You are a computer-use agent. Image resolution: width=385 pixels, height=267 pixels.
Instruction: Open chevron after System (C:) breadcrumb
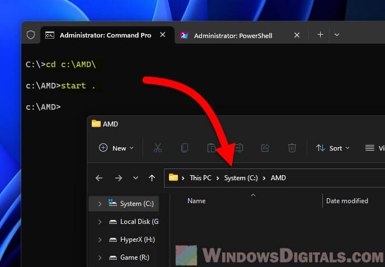[264, 178]
